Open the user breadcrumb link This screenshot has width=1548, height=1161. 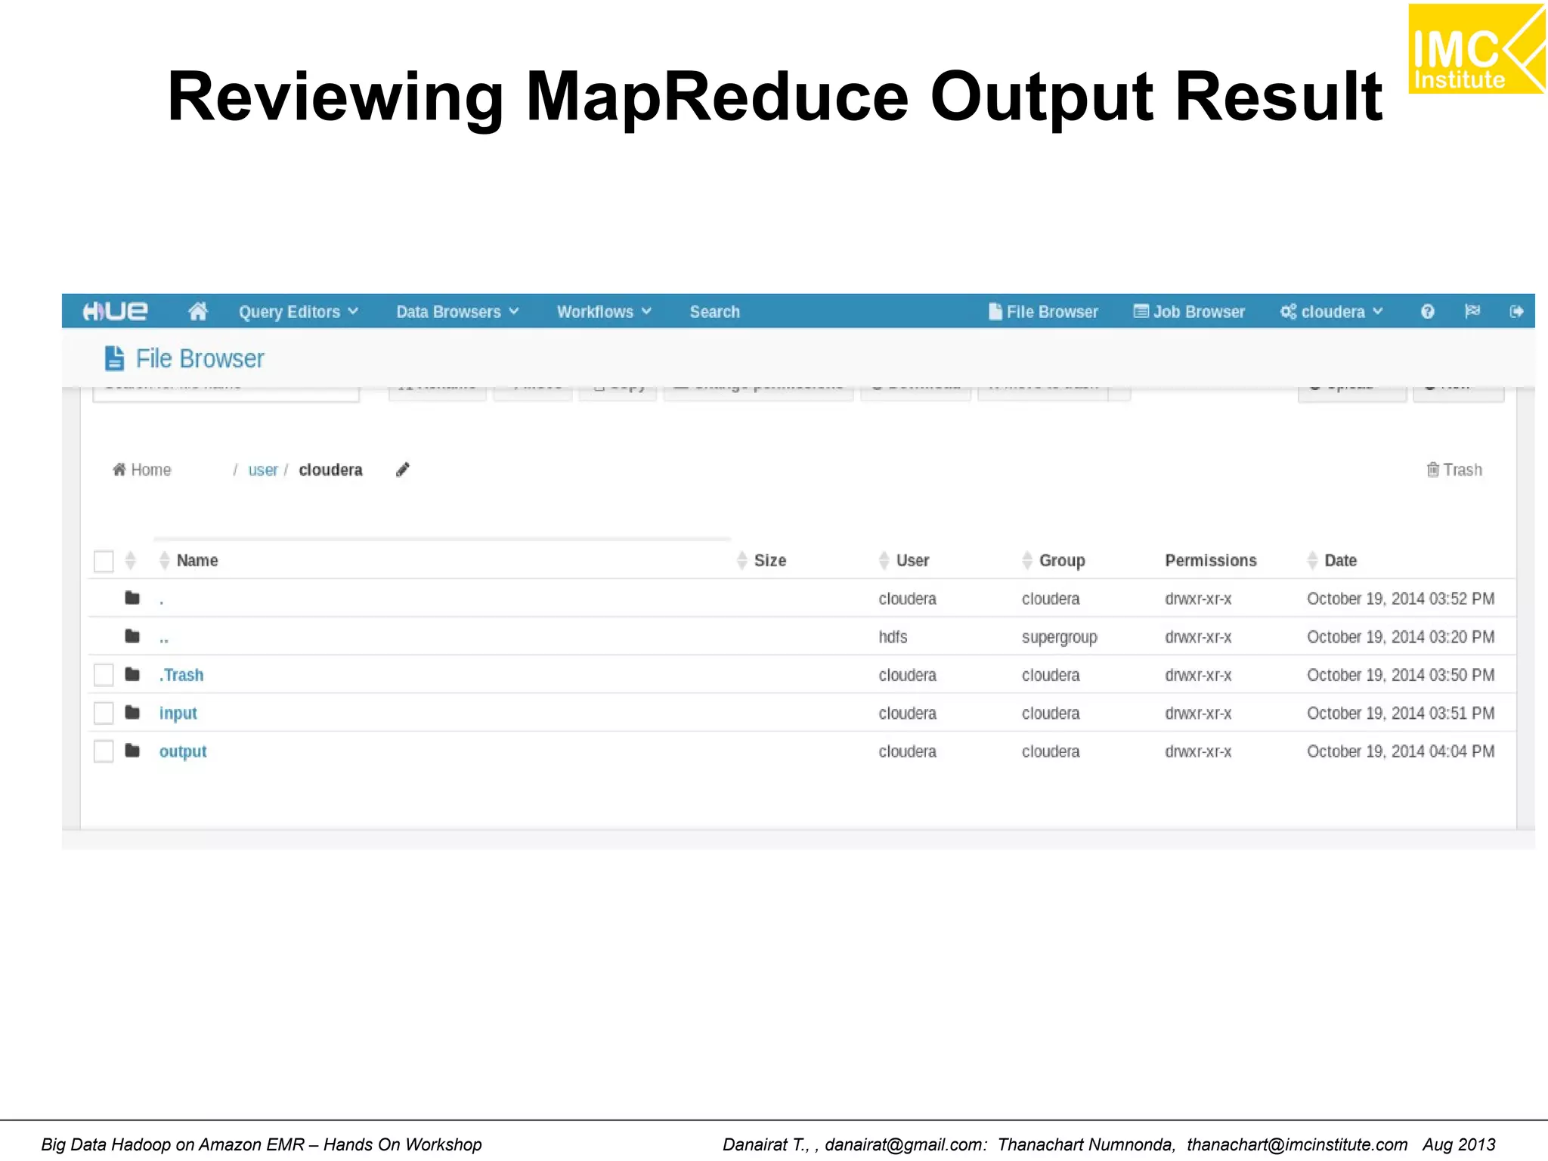pos(262,470)
